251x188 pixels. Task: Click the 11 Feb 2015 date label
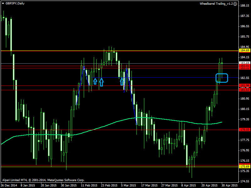(x=89, y=185)
